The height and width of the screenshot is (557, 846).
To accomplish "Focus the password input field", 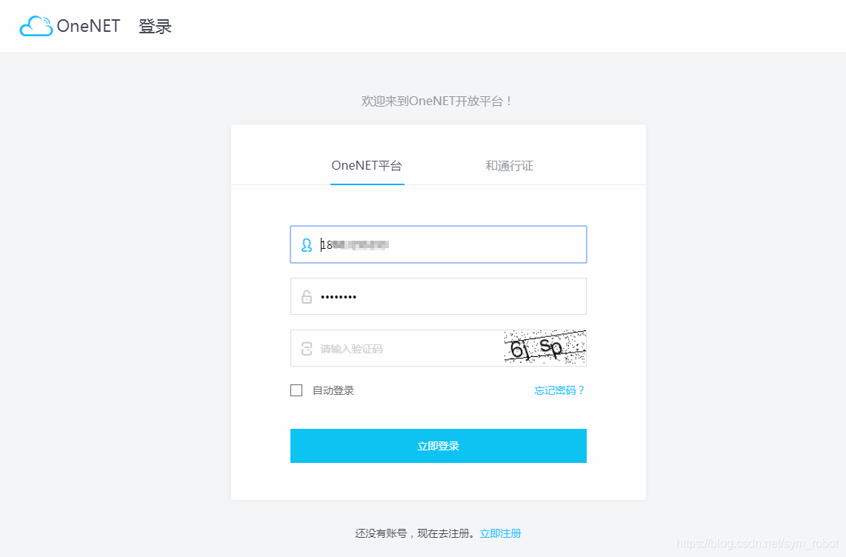I will click(438, 296).
